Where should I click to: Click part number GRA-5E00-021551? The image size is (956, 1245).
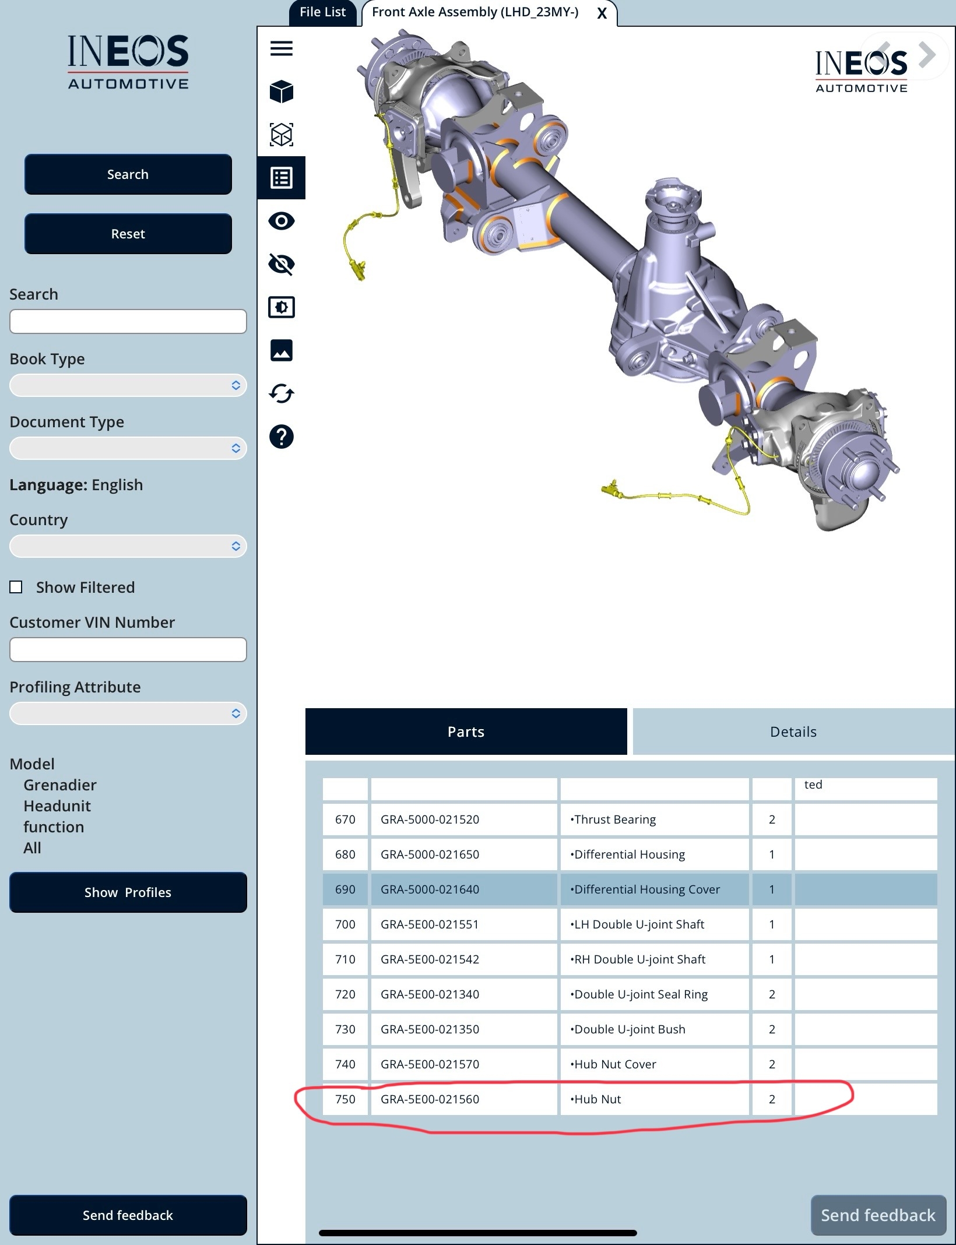click(430, 924)
